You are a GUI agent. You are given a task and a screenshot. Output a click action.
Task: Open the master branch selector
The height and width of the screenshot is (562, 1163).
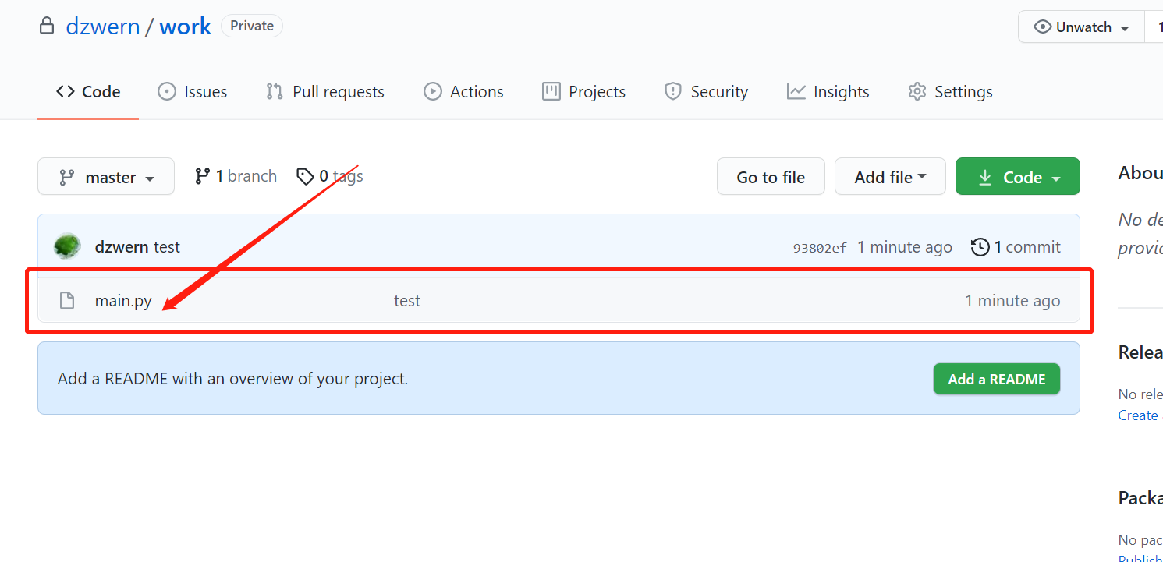[106, 176]
